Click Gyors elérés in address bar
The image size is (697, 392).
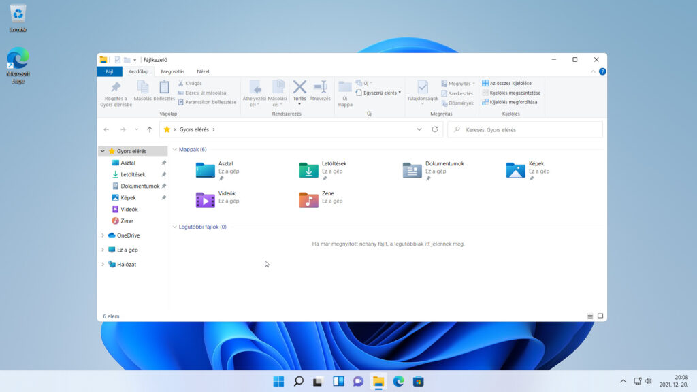click(x=194, y=129)
